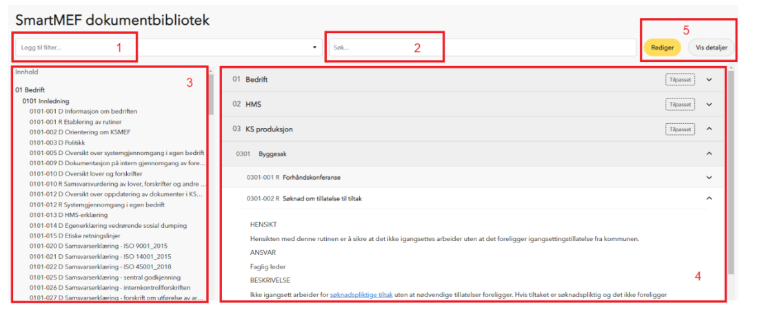Open '0101-013 D HMS-erklæring'

tap(68, 215)
